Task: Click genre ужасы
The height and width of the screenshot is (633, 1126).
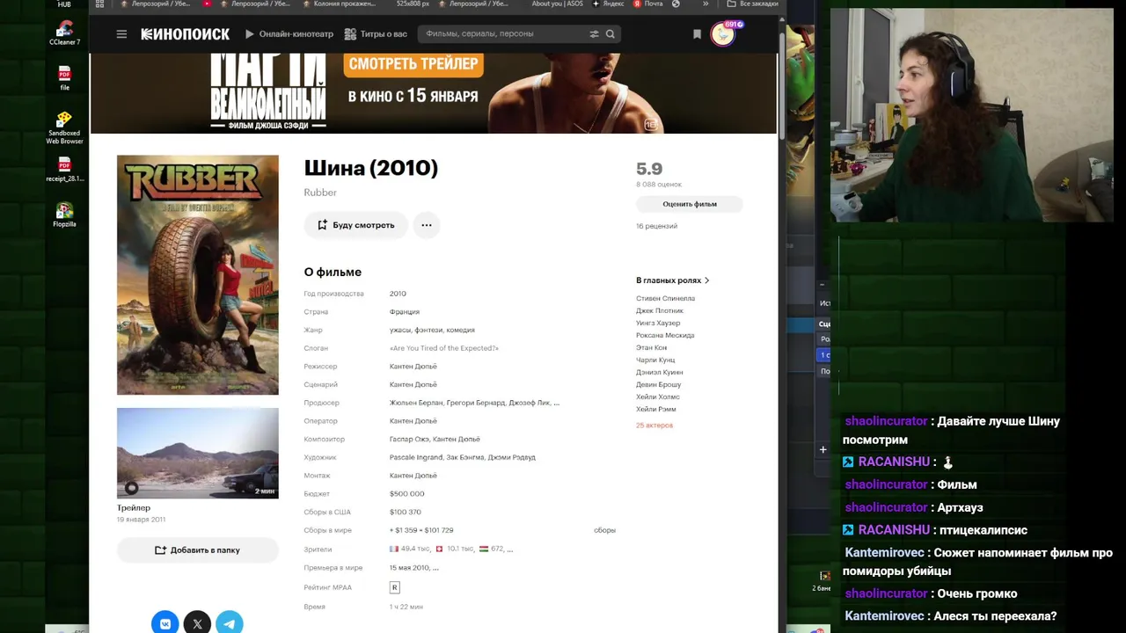Action: 399,331
